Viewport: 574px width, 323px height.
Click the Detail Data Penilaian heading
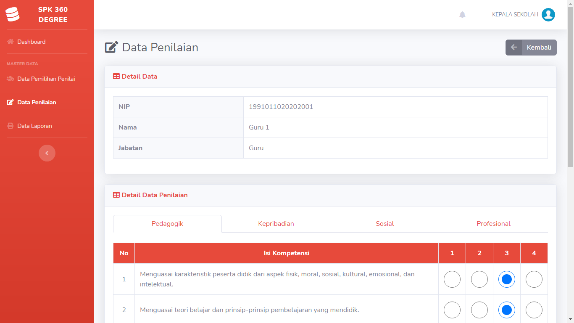pyautogui.click(x=155, y=195)
